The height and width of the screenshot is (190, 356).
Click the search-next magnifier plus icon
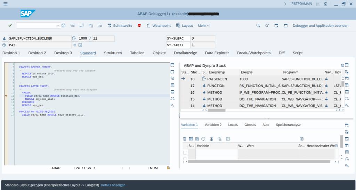coord(267,26)
